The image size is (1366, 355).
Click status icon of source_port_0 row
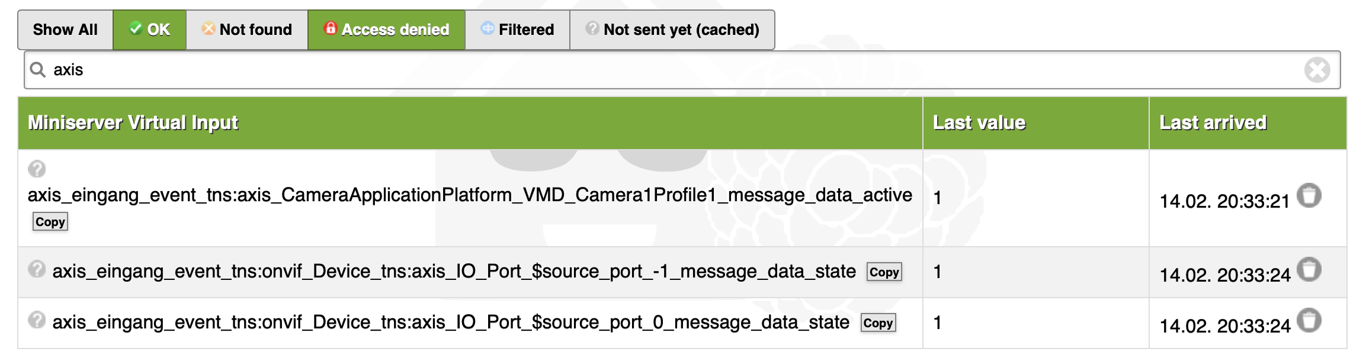tap(37, 321)
